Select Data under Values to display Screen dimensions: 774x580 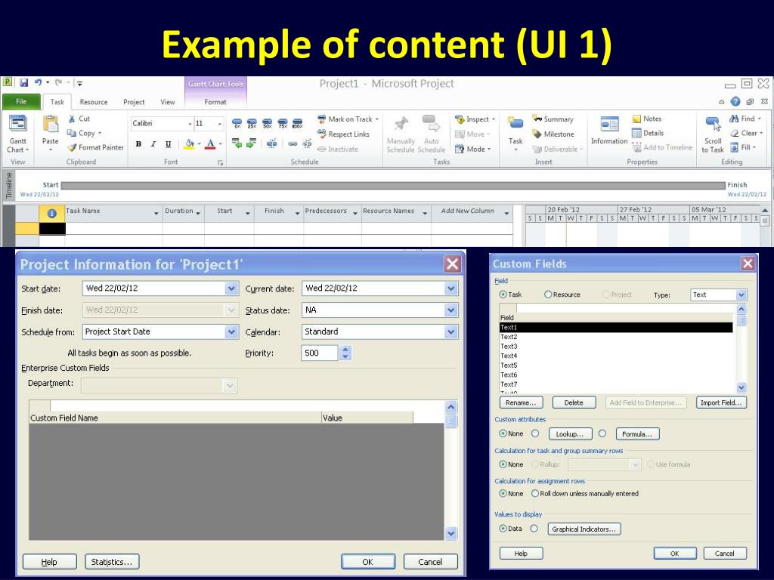click(503, 528)
